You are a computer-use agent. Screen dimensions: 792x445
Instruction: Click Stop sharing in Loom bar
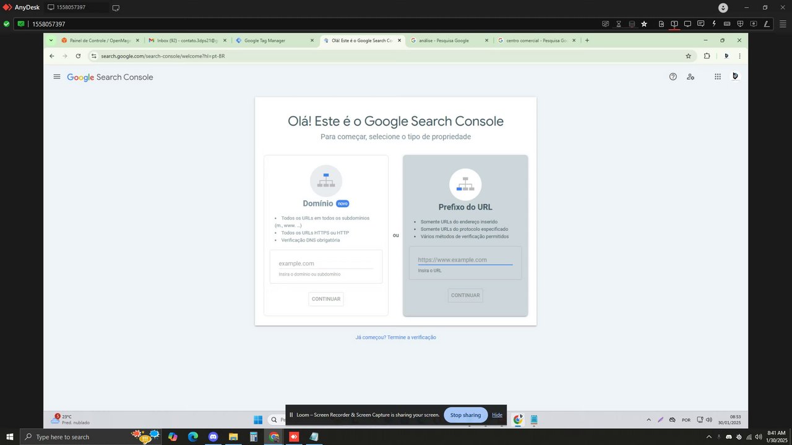[465, 415]
